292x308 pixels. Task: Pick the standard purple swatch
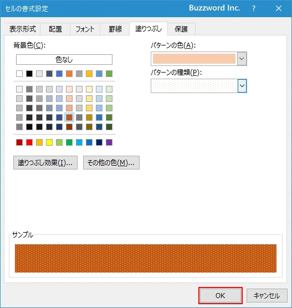[x=109, y=142]
